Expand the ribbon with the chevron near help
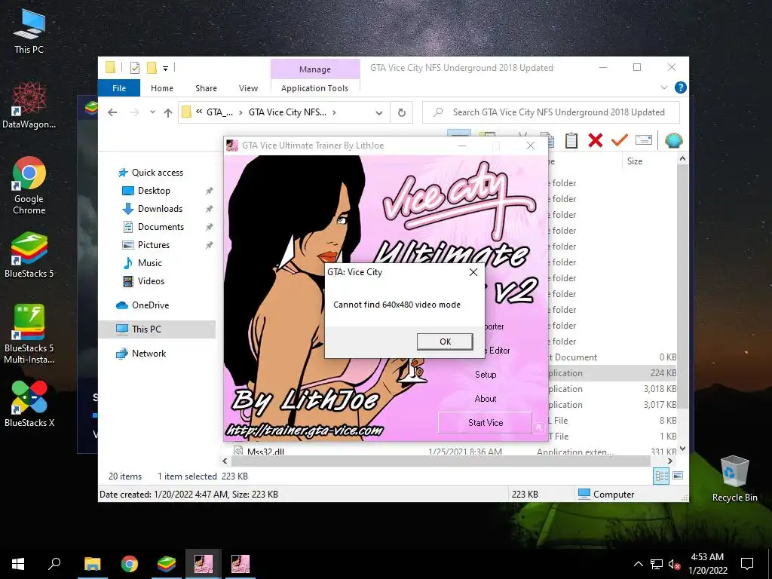The width and height of the screenshot is (772, 579). pyautogui.click(x=663, y=87)
